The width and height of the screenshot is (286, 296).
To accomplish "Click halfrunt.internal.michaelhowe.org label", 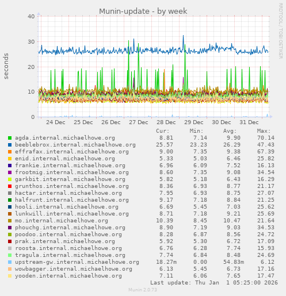I will pos(72,200).
